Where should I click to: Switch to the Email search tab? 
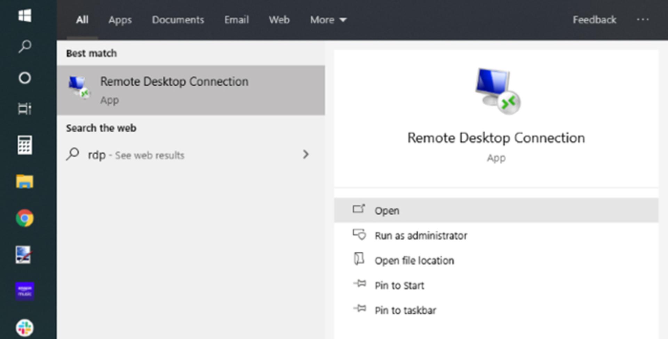(x=237, y=20)
